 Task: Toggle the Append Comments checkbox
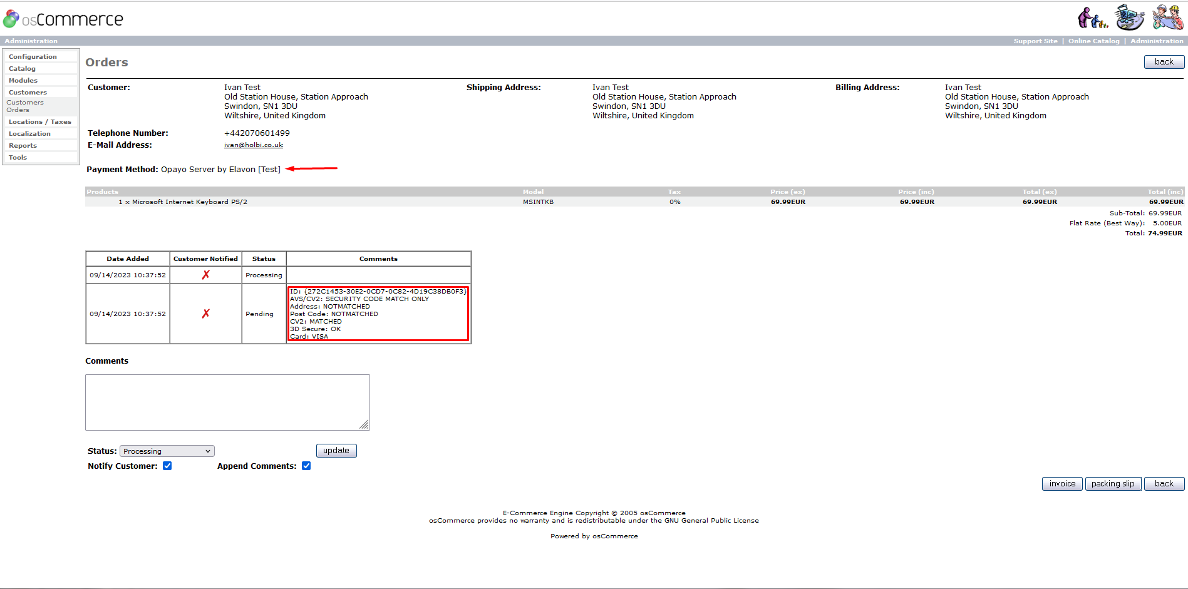tap(306, 466)
